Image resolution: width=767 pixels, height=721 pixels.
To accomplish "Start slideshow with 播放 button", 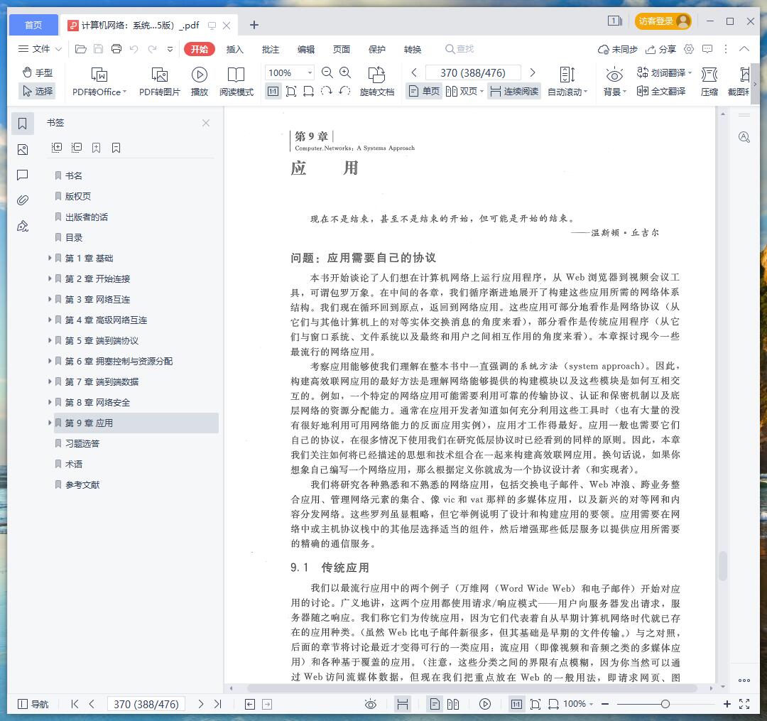I will [x=199, y=81].
